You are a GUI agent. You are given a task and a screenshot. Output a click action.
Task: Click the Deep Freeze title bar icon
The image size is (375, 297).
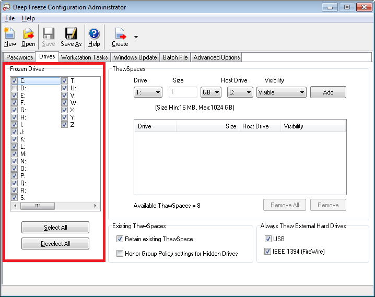(7, 7)
